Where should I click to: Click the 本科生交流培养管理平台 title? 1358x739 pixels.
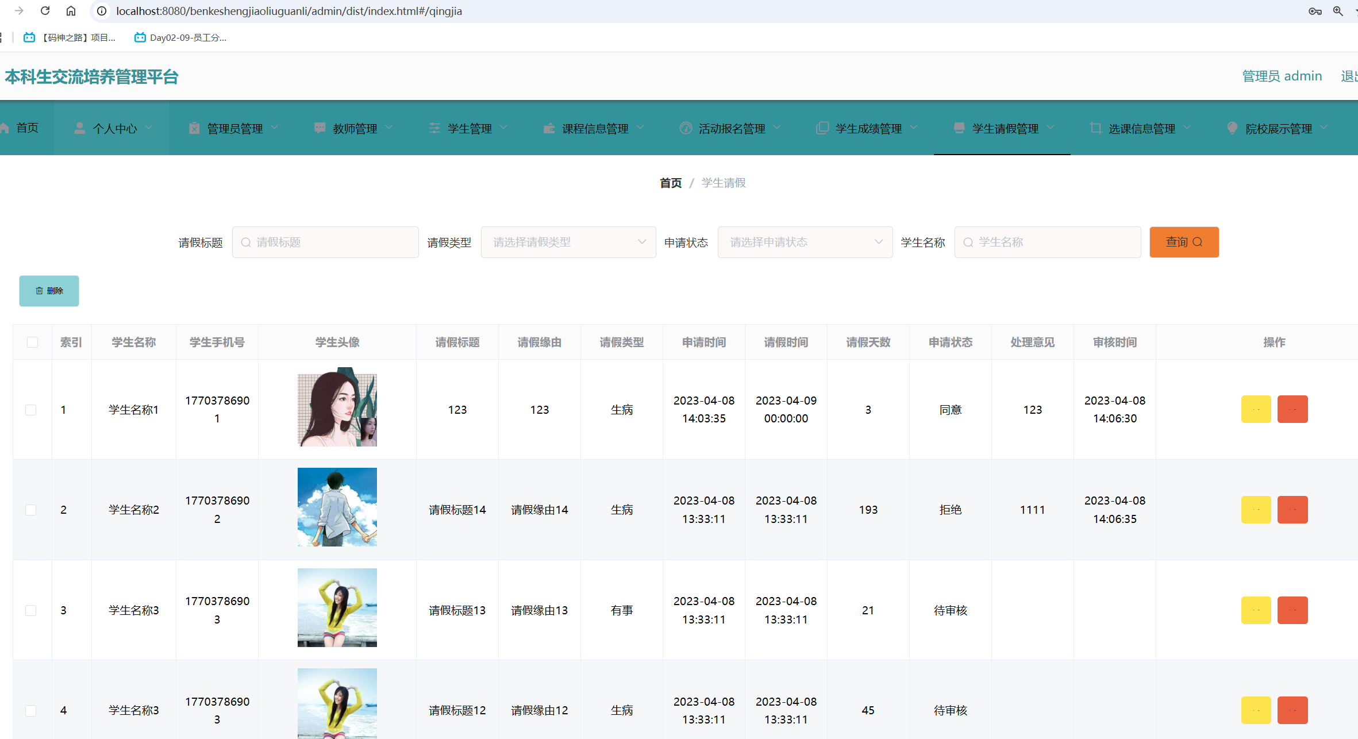click(91, 76)
